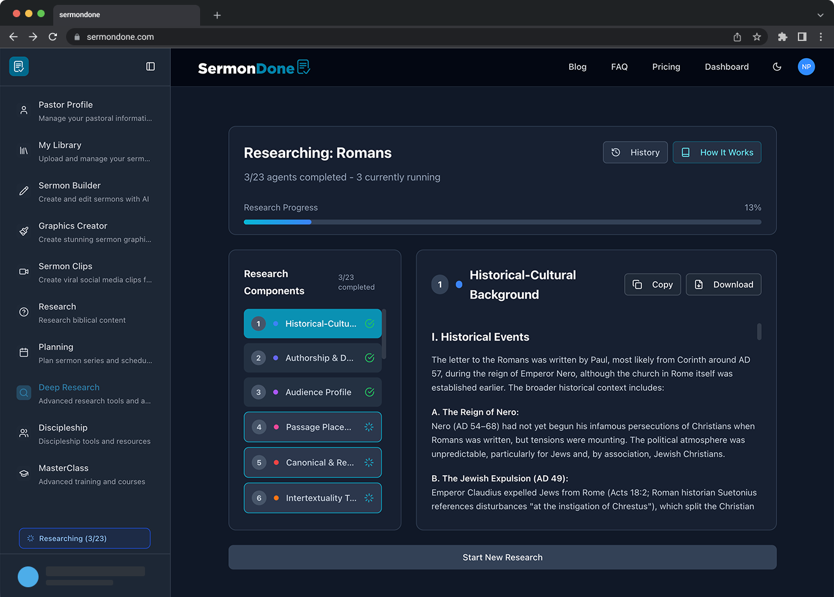Select the Audience Profile research component
This screenshot has width=834, height=597.
313,392
